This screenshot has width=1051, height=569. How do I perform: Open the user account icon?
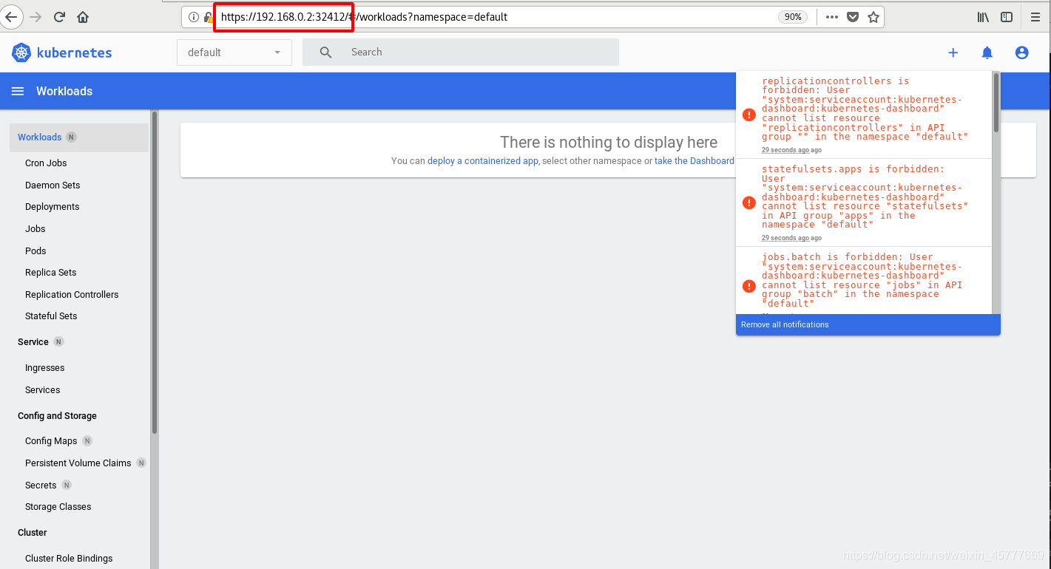point(1021,52)
